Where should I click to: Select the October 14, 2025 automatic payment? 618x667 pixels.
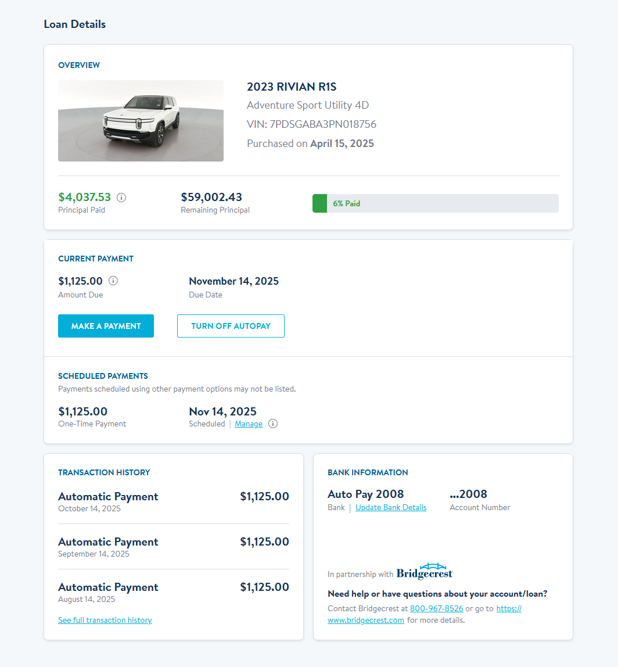click(x=173, y=502)
